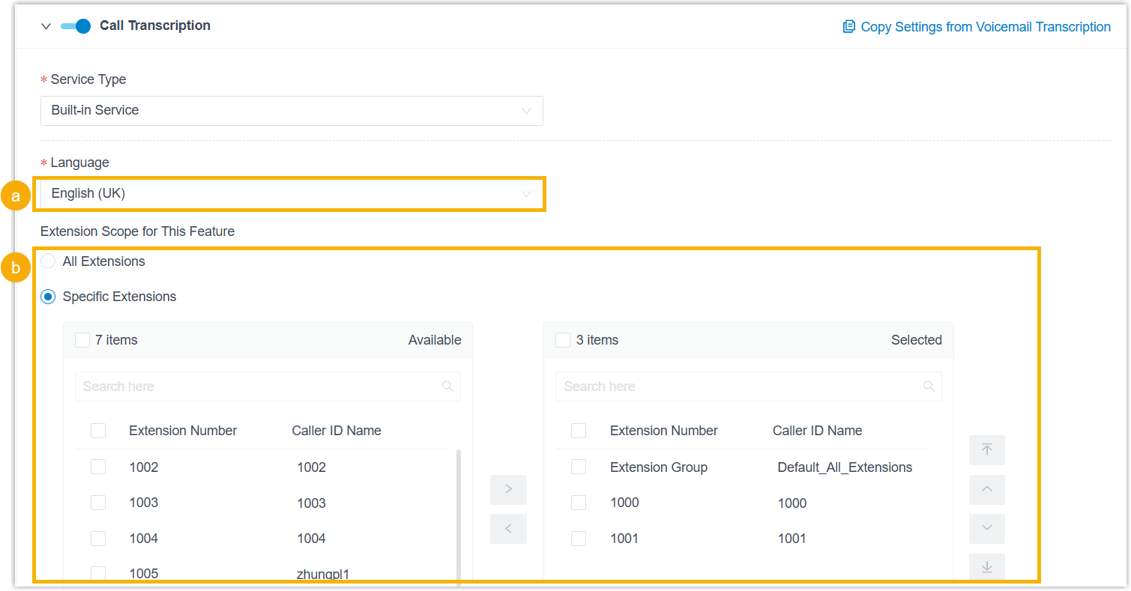This screenshot has height=591, width=1131.
Task: Click the copy icon beside Copy Settings link
Action: click(849, 27)
